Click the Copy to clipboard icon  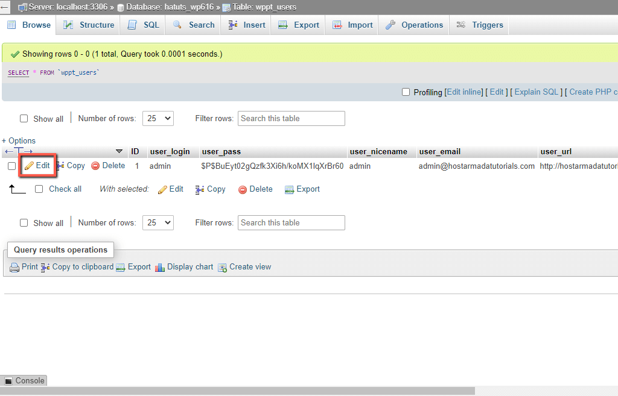click(45, 267)
